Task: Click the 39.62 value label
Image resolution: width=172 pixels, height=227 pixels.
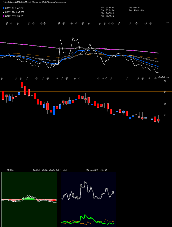Action: point(161,77)
